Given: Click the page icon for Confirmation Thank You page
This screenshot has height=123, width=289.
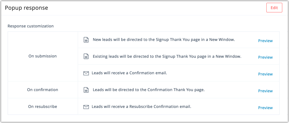Looking at the screenshot, I should pyautogui.click(x=86, y=90).
